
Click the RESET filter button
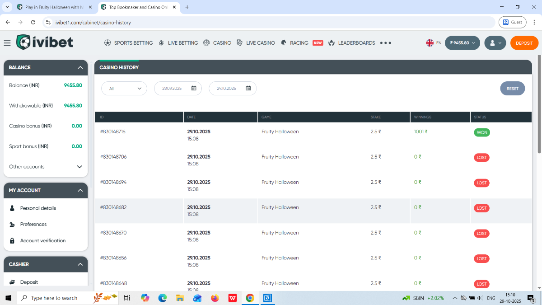click(512, 89)
